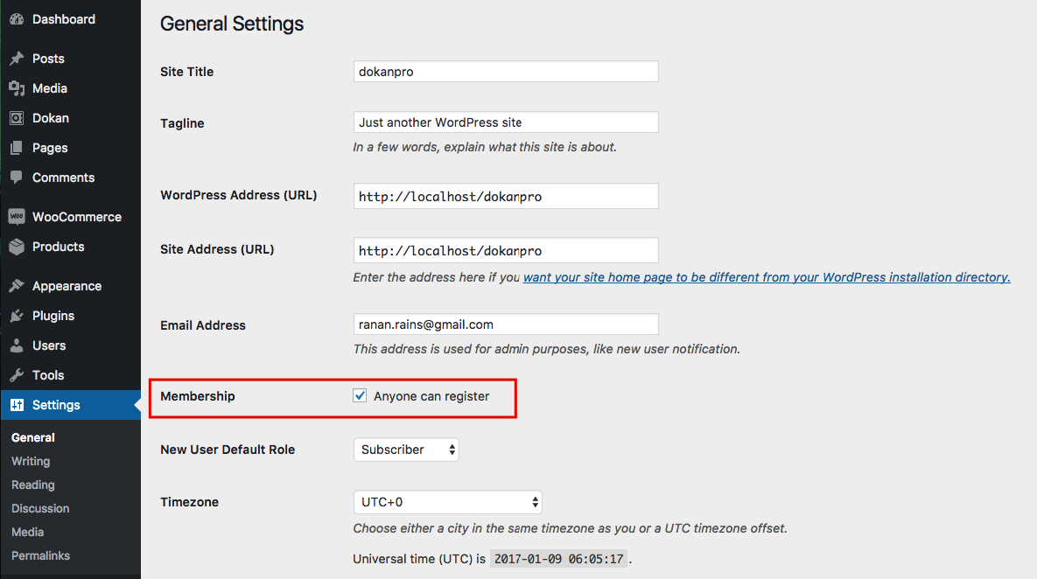Click the Products box icon
This screenshot has height=579, width=1037.
pos(17,247)
